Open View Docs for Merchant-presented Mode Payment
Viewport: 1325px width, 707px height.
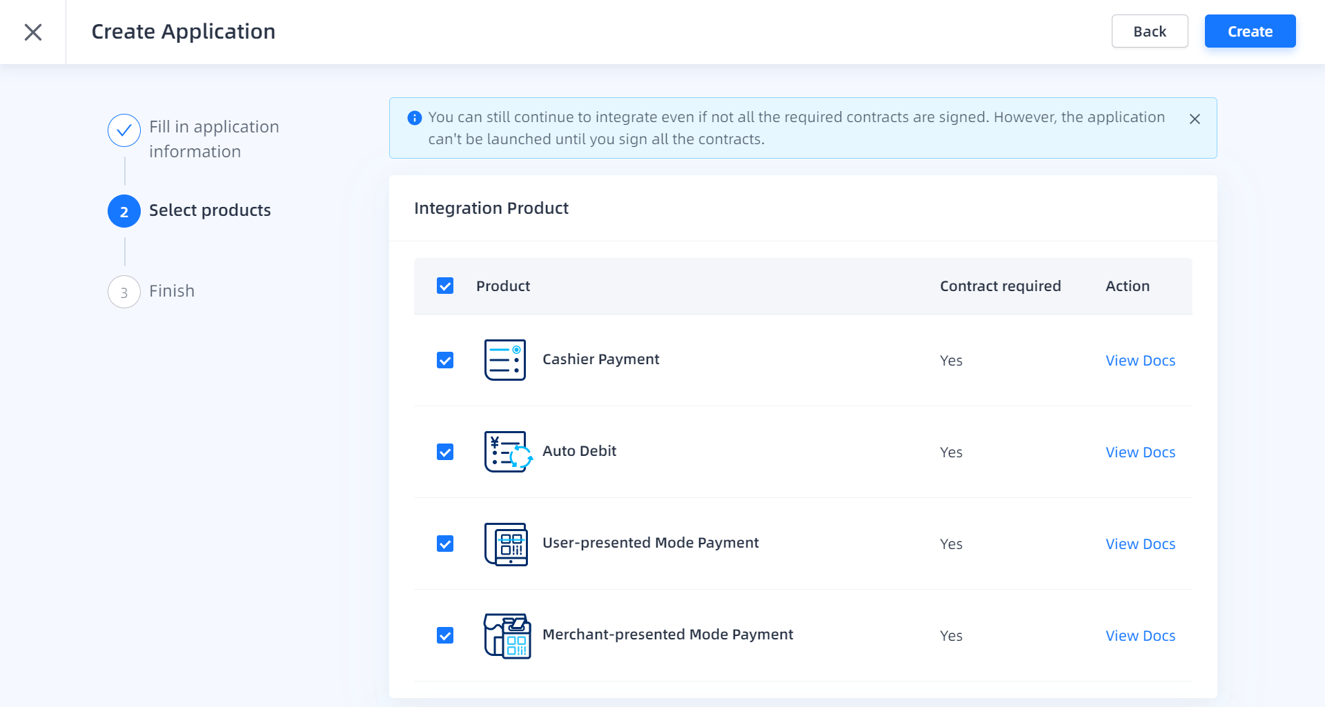coord(1140,635)
